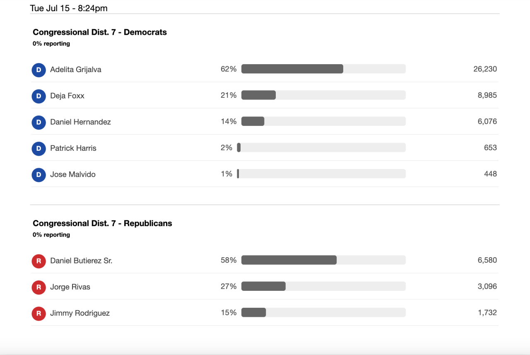
Task: Click the D party badge beside Jose Malvido
Action: (39, 175)
